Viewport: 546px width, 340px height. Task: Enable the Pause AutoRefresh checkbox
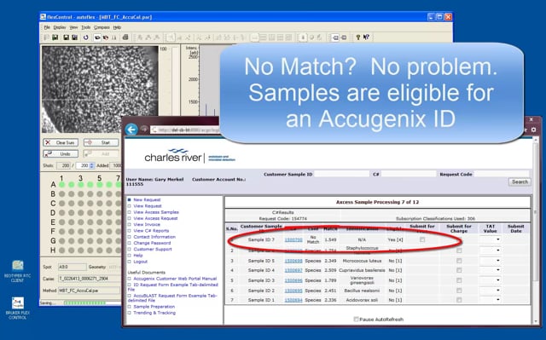pos(356,320)
